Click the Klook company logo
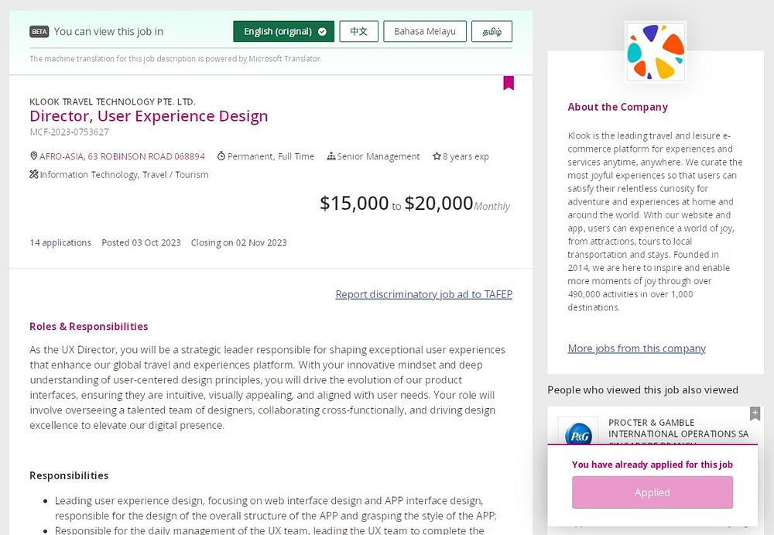 click(x=655, y=52)
